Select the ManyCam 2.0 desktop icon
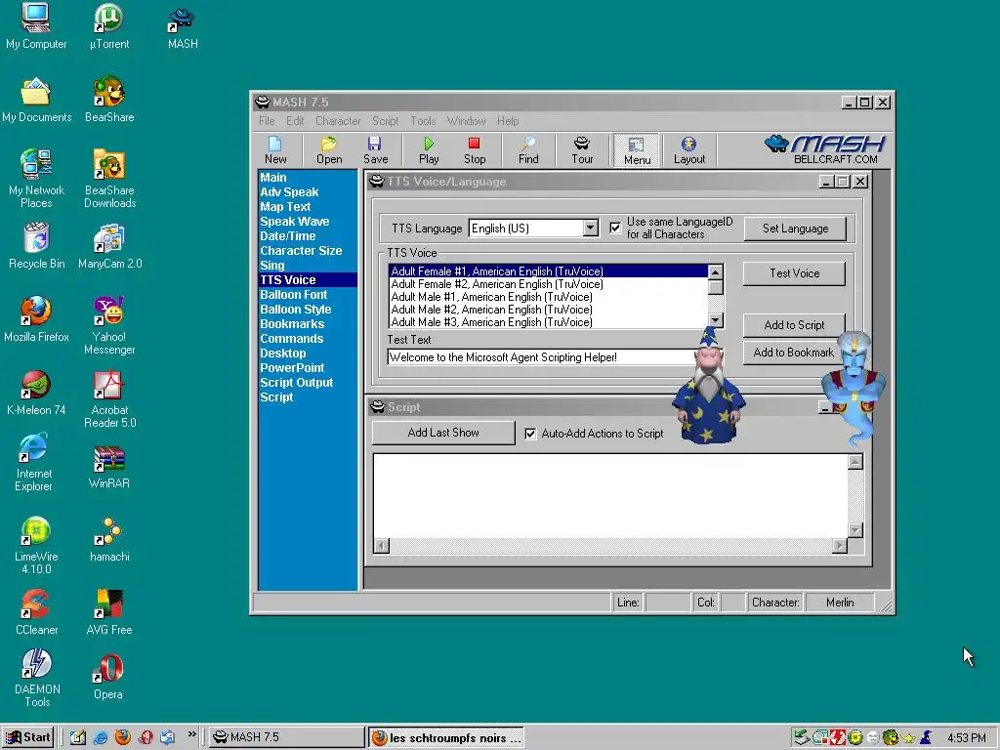Screen dimensions: 1000x750 pos(109,246)
